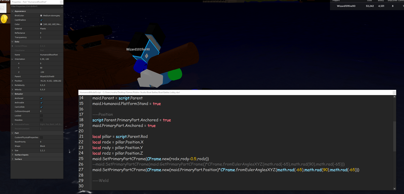Enable CustomPhysicalProperties

(x=42, y=137)
